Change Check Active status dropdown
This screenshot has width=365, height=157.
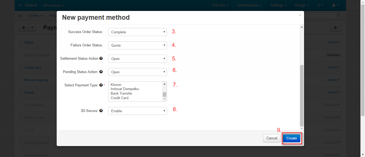[x=334, y=92]
